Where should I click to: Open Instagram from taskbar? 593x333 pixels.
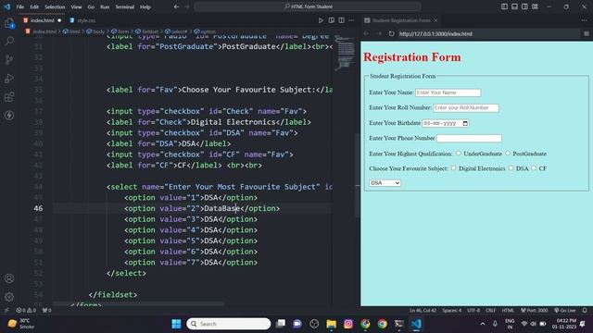click(x=348, y=324)
